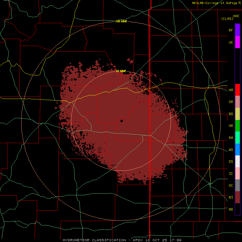The height and width of the screenshot is (242, 242).
Task: Click the HYDROMETEOR CLASSIFICATION caption text
Action: click(94, 240)
